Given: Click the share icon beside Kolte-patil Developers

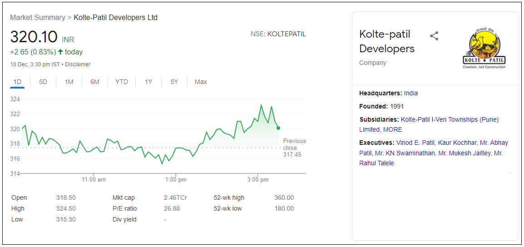Looking at the screenshot, I should click(x=434, y=36).
